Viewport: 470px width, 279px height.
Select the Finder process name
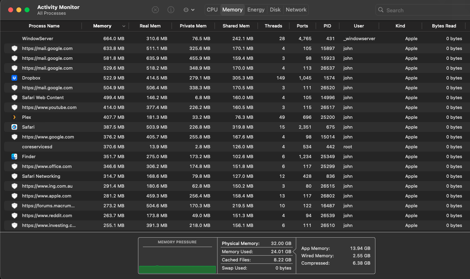(29, 157)
